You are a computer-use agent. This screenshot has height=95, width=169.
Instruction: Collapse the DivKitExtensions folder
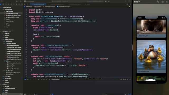pos(2,40)
